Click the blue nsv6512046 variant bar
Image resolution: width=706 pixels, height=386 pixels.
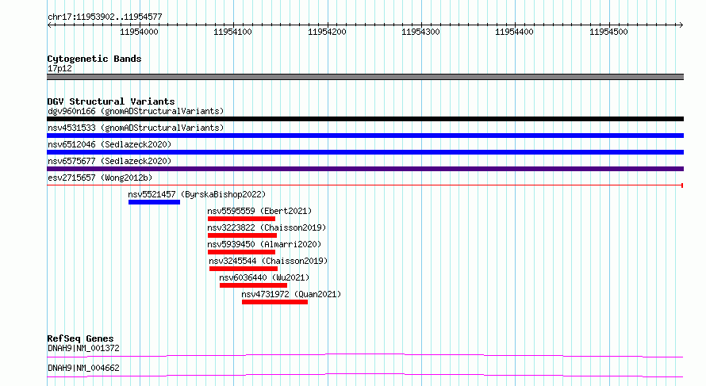pos(365,152)
